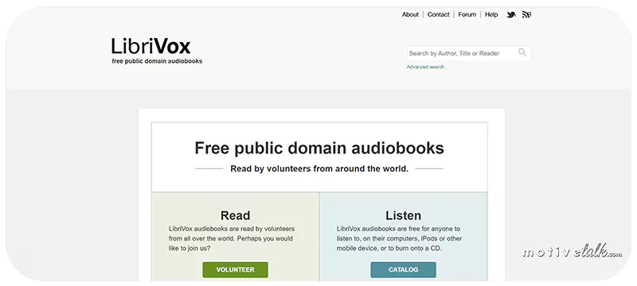The width and height of the screenshot is (637, 286).
Task: Focus the Search by Author, Title or Reader field
Action: click(x=468, y=53)
